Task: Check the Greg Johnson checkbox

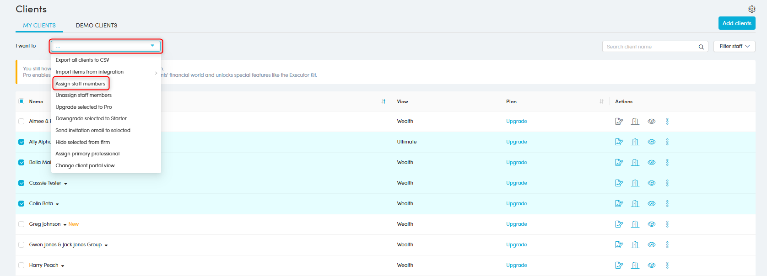Action: coord(22,224)
